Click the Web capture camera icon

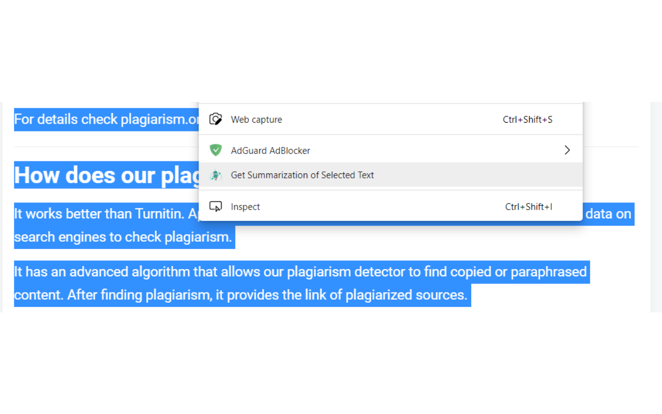pos(216,120)
